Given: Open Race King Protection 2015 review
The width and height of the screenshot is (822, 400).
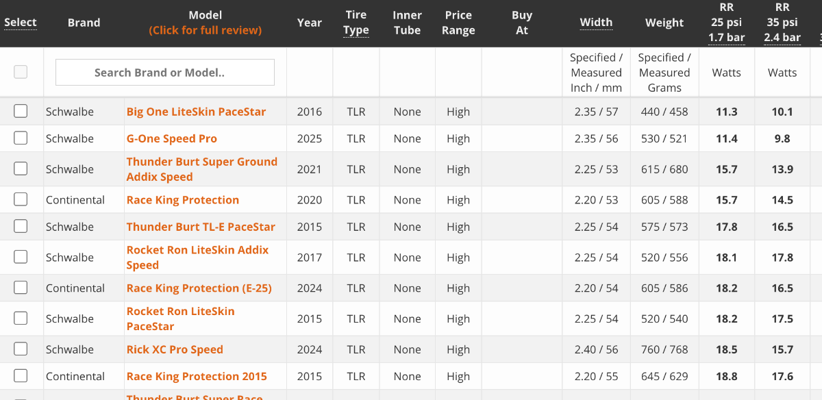Looking at the screenshot, I should coord(197,376).
